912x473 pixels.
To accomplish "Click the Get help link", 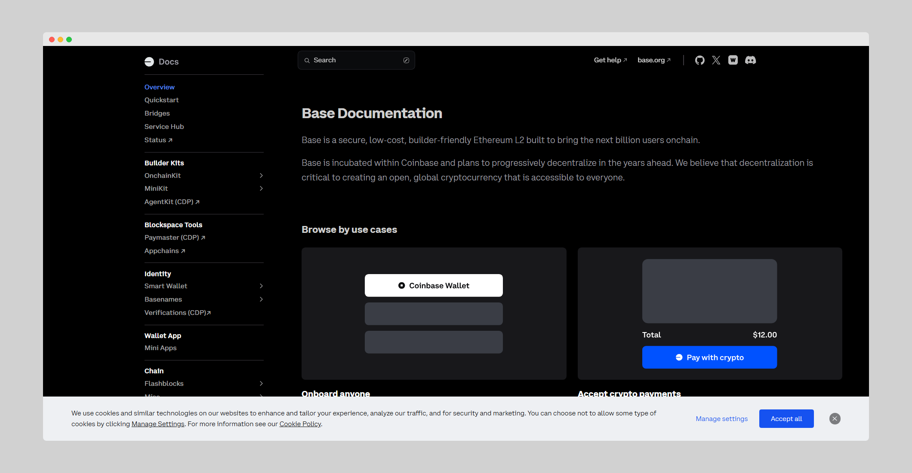I will [610, 60].
